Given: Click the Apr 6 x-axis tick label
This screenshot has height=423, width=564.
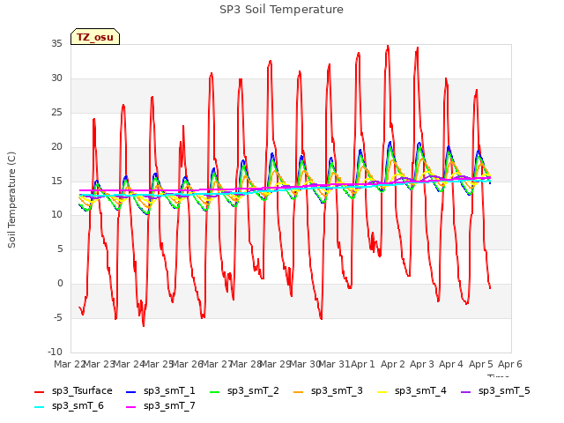Looking at the screenshot, I should pos(510,364).
